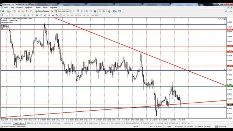The width and height of the screenshot is (233, 131).
Task: Open the Вид menu
Action: 12,7
